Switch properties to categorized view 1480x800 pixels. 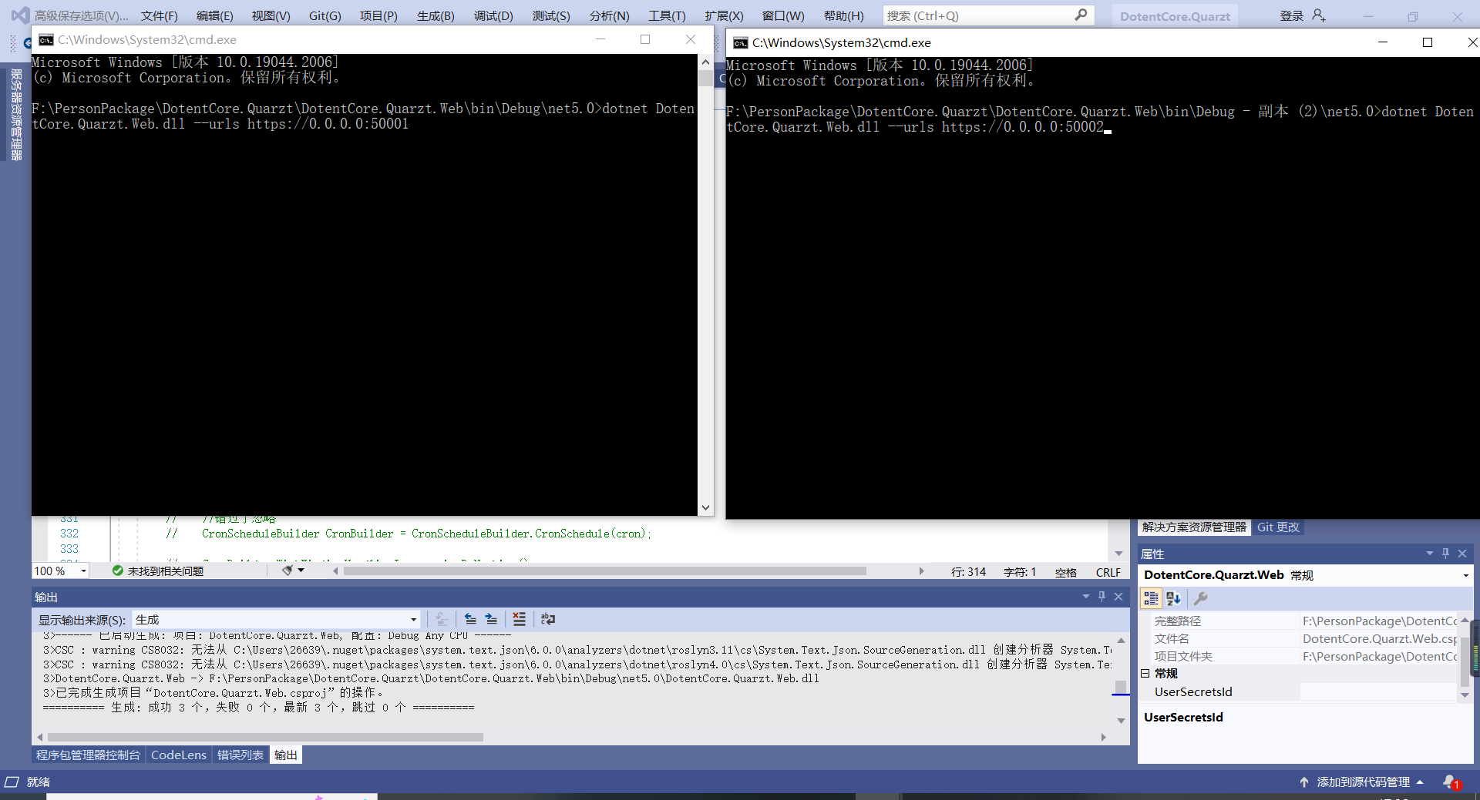(x=1151, y=598)
